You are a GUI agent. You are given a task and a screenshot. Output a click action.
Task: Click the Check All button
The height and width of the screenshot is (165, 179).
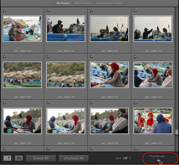[x=41, y=158]
